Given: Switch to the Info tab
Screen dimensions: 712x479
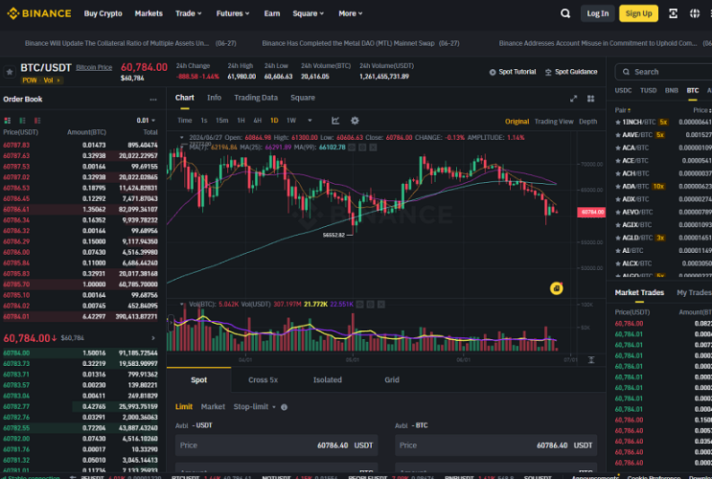Looking at the screenshot, I should click(x=214, y=98).
